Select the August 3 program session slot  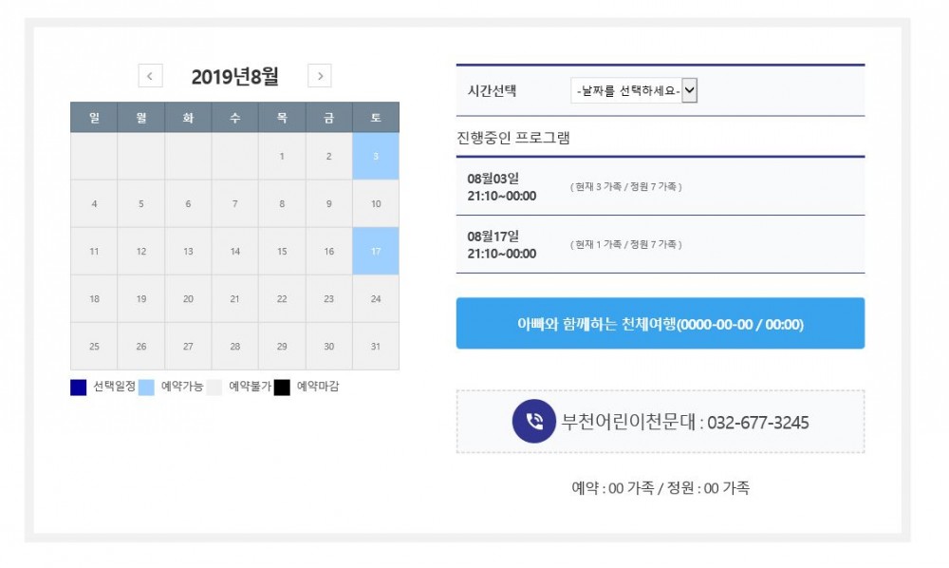click(661, 187)
